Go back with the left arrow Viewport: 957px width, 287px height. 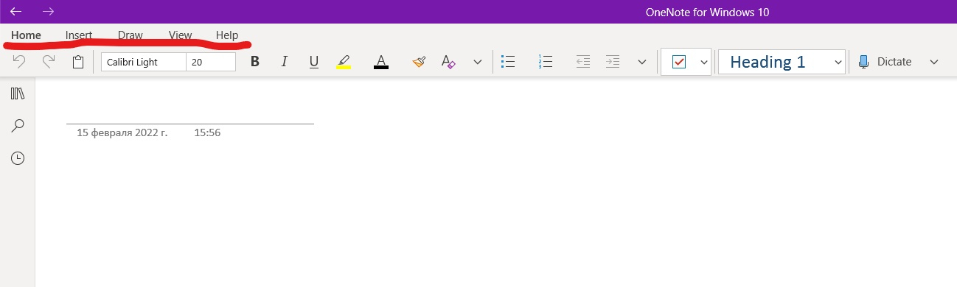[15, 11]
